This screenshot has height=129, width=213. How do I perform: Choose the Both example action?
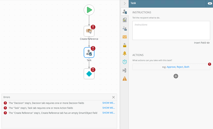[x=187, y=67]
